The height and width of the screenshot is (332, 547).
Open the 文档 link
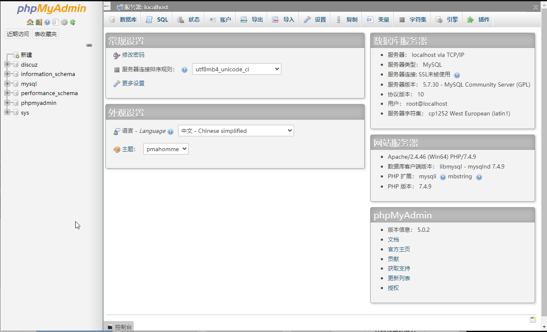tap(393, 239)
